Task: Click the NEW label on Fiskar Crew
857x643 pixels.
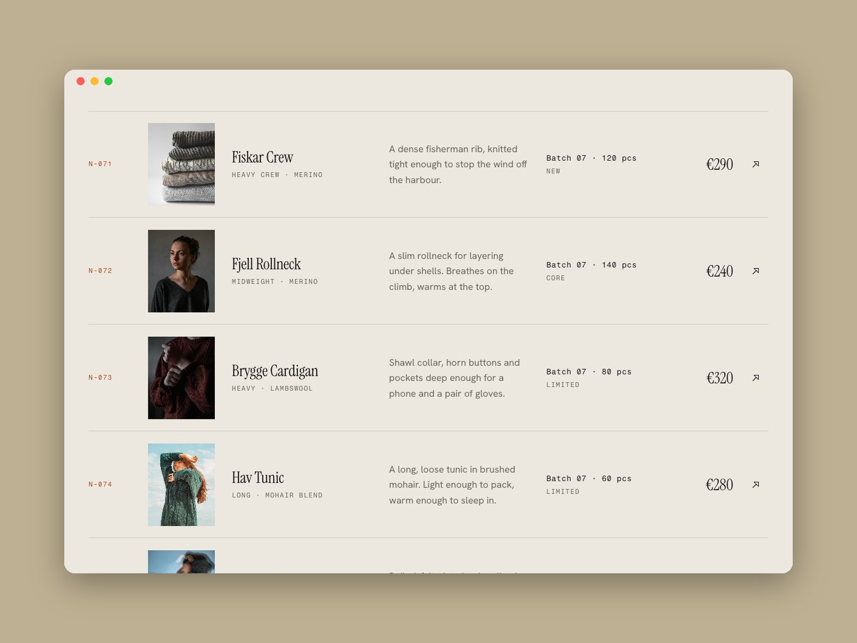Action: point(553,171)
